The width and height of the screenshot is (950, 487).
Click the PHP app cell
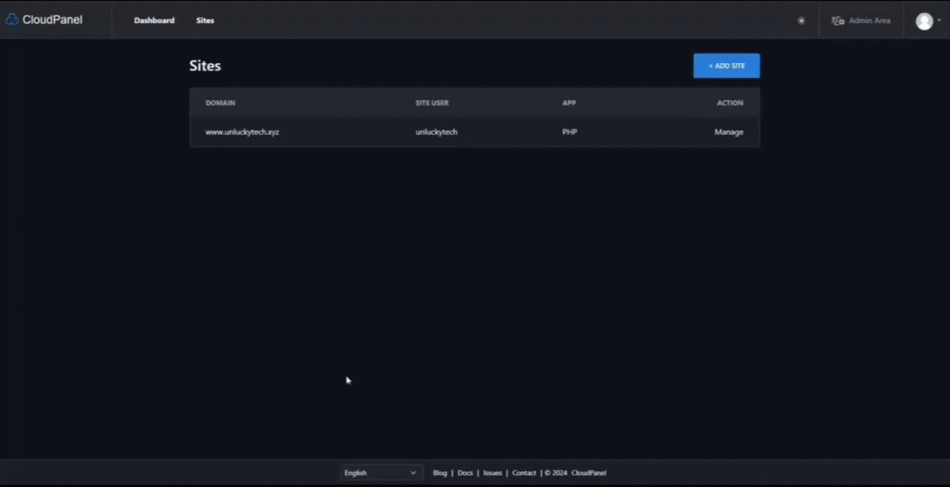pos(570,132)
